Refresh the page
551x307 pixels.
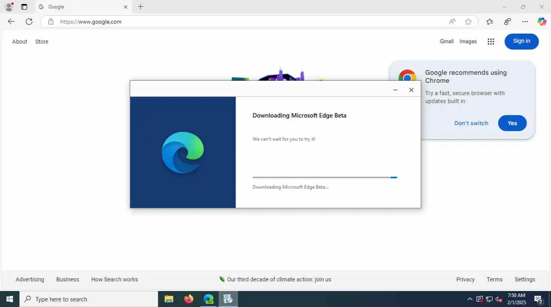tap(29, 22)
